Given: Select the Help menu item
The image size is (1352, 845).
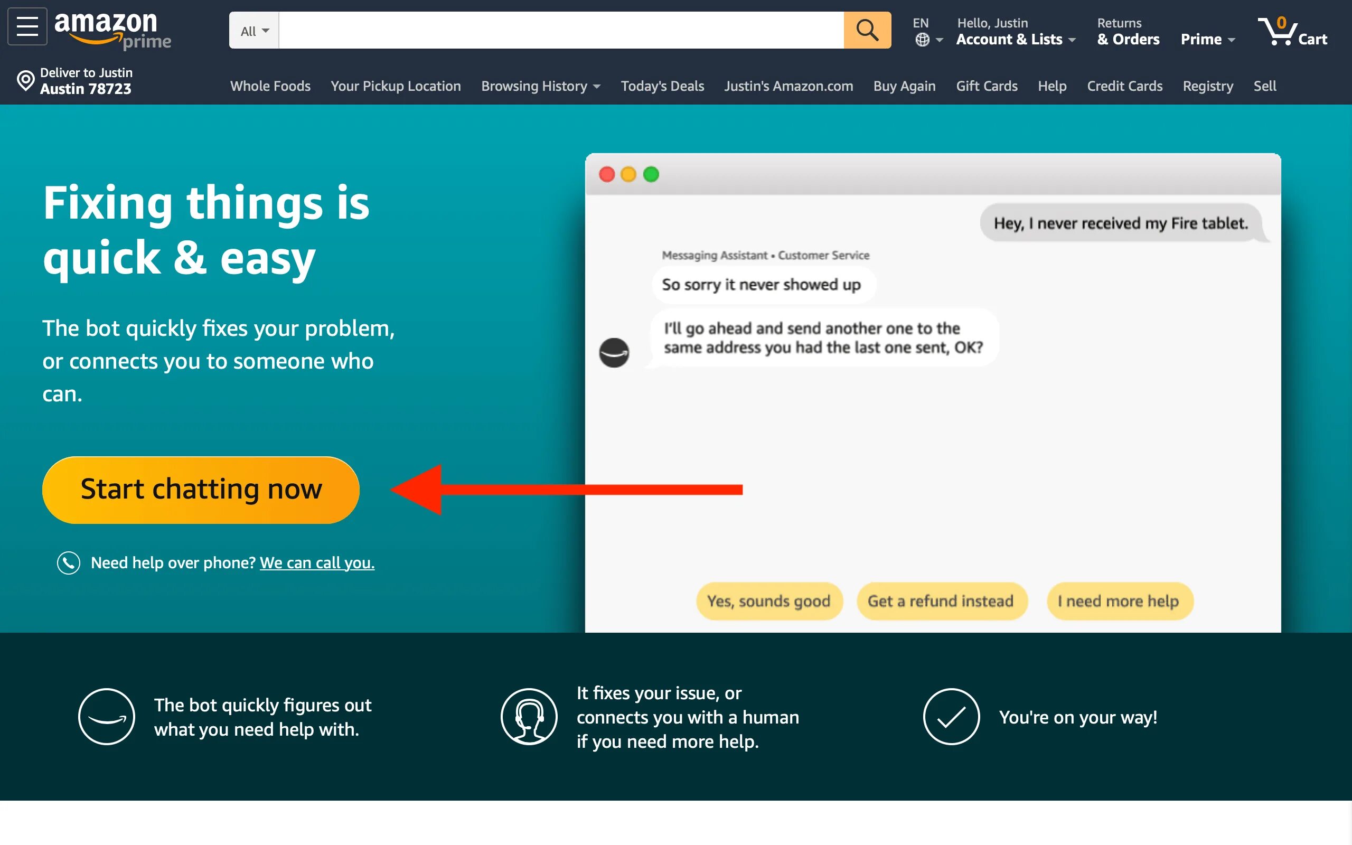Looking at the screenshot, I should pyautogui.click(x=1051, y=84).
